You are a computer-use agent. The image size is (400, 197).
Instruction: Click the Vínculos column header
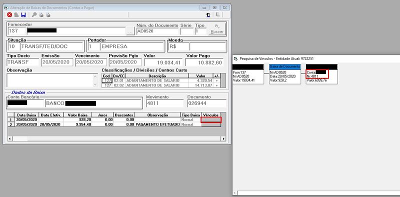(x=211, y=115)
